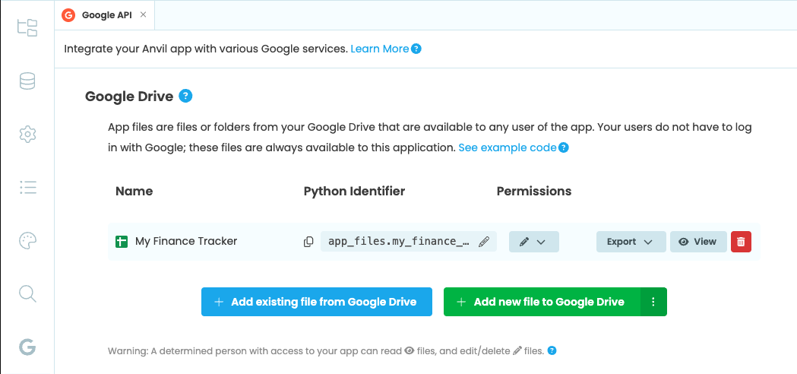Click help icon at end of warning

coord(552,350)
